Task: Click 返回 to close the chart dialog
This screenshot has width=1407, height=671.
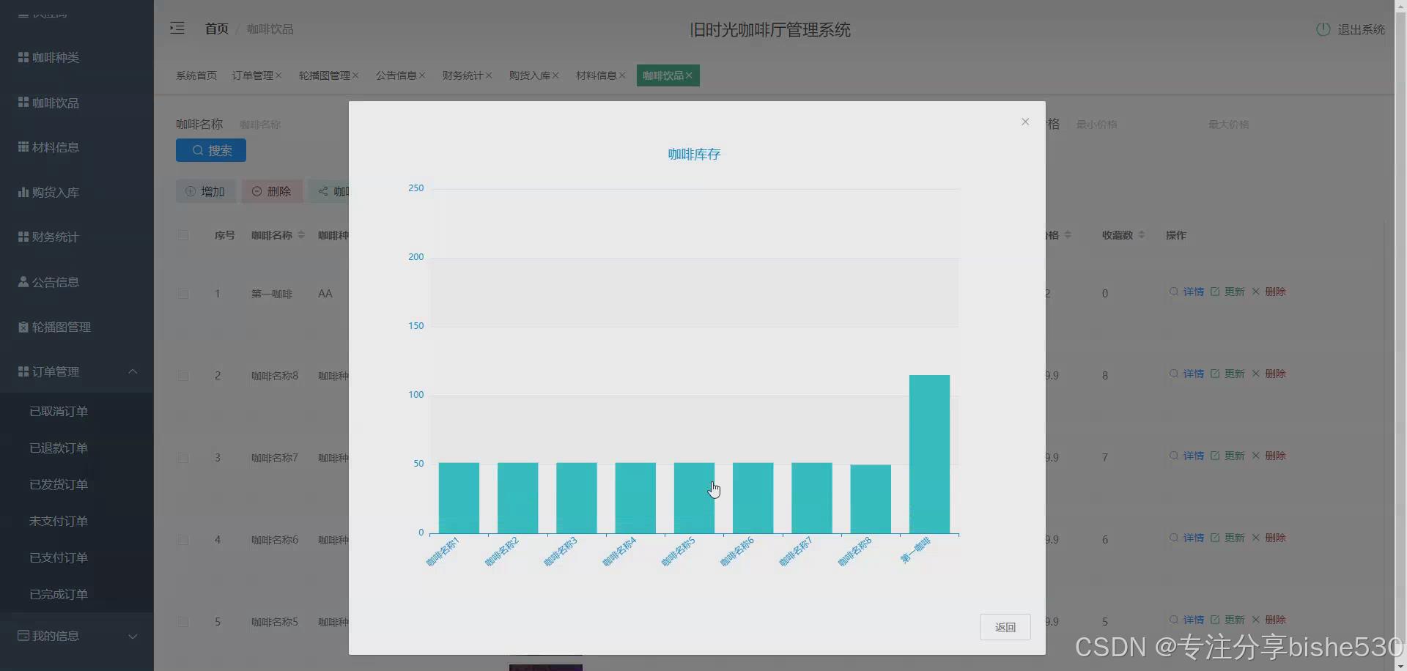Action: (1005, 627)
